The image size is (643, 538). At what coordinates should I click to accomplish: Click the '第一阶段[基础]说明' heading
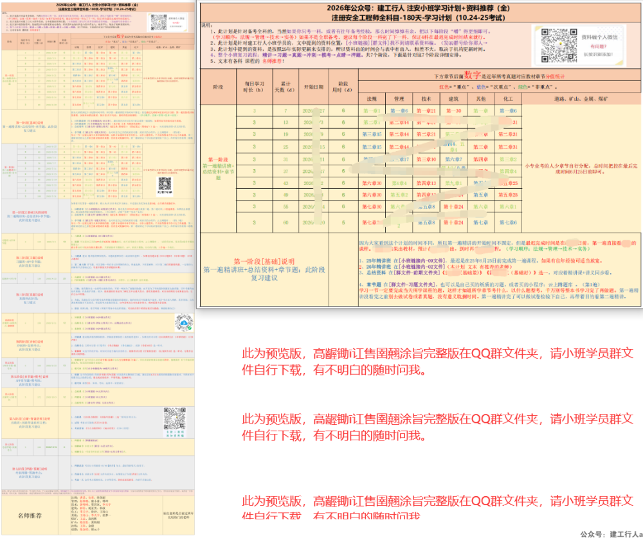point(264,261)
